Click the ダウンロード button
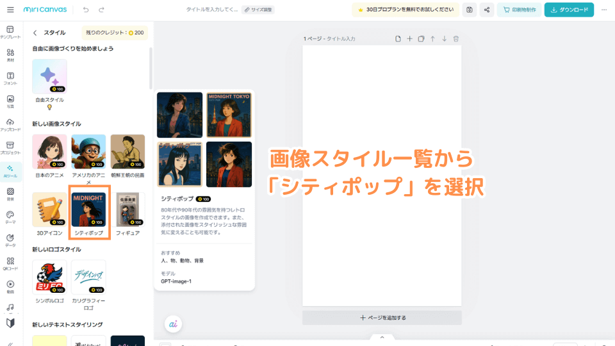This screenshot has height=346, width=615. [x=569, y=10]
